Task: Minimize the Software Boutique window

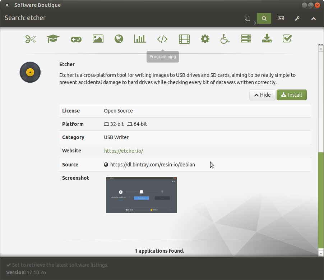Action: (x=304, y=5)
